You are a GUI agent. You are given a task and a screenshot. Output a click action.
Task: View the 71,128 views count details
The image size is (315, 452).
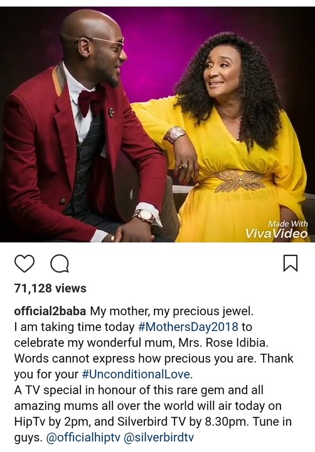50,288
